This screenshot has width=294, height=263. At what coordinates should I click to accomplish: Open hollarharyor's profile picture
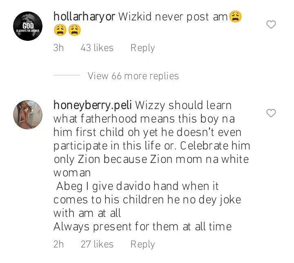tap(28, 26)
